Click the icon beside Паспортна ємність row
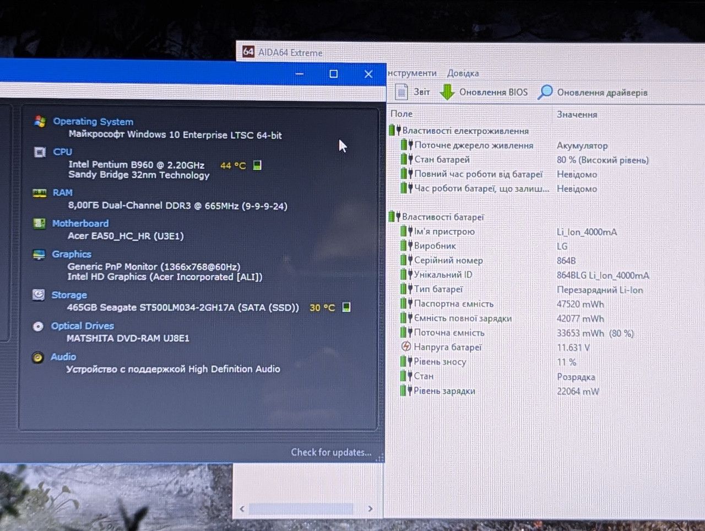Viewport: 705px width, 531px height. 406,303
